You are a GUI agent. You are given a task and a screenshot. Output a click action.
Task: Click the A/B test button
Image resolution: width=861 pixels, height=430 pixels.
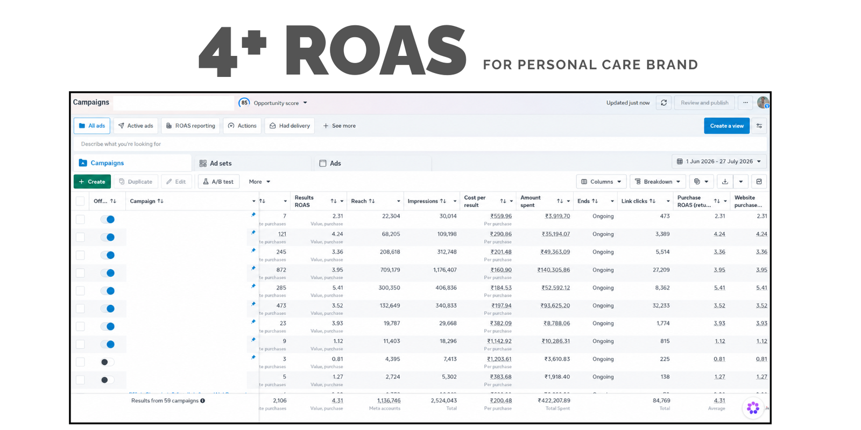pyautogui.click(x=218, y=182)
